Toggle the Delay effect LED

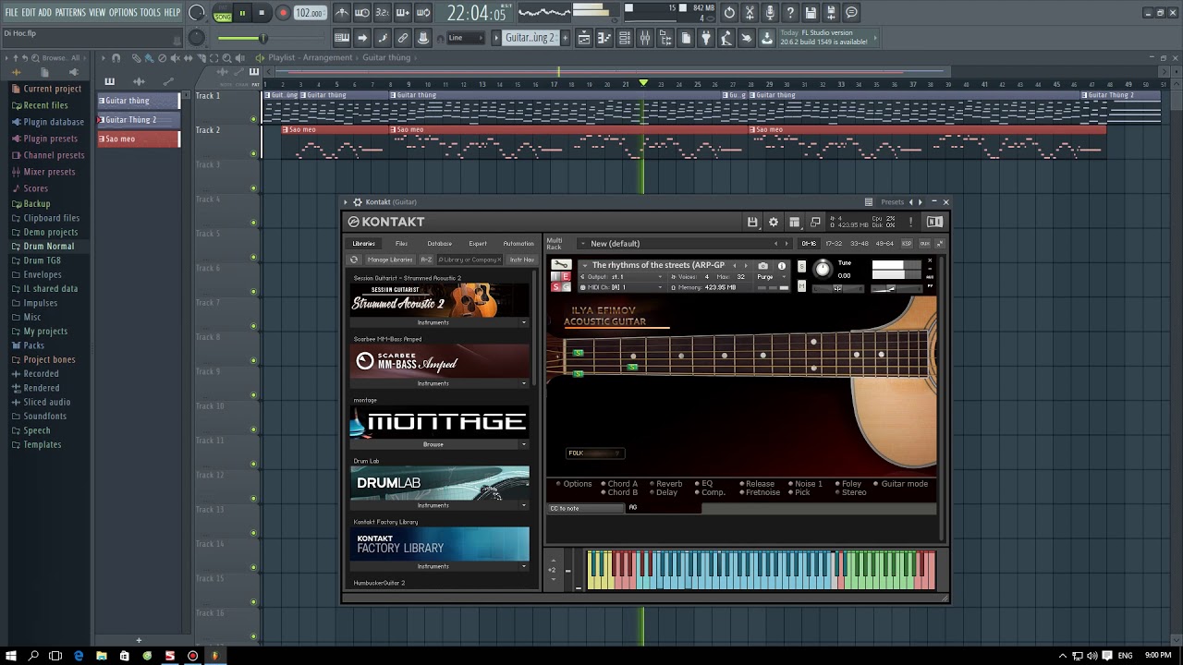(x=652, y=493)
